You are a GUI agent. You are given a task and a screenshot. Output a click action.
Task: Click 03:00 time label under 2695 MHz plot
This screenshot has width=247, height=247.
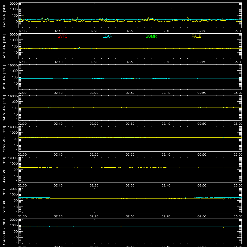click(x=238, y=155)
